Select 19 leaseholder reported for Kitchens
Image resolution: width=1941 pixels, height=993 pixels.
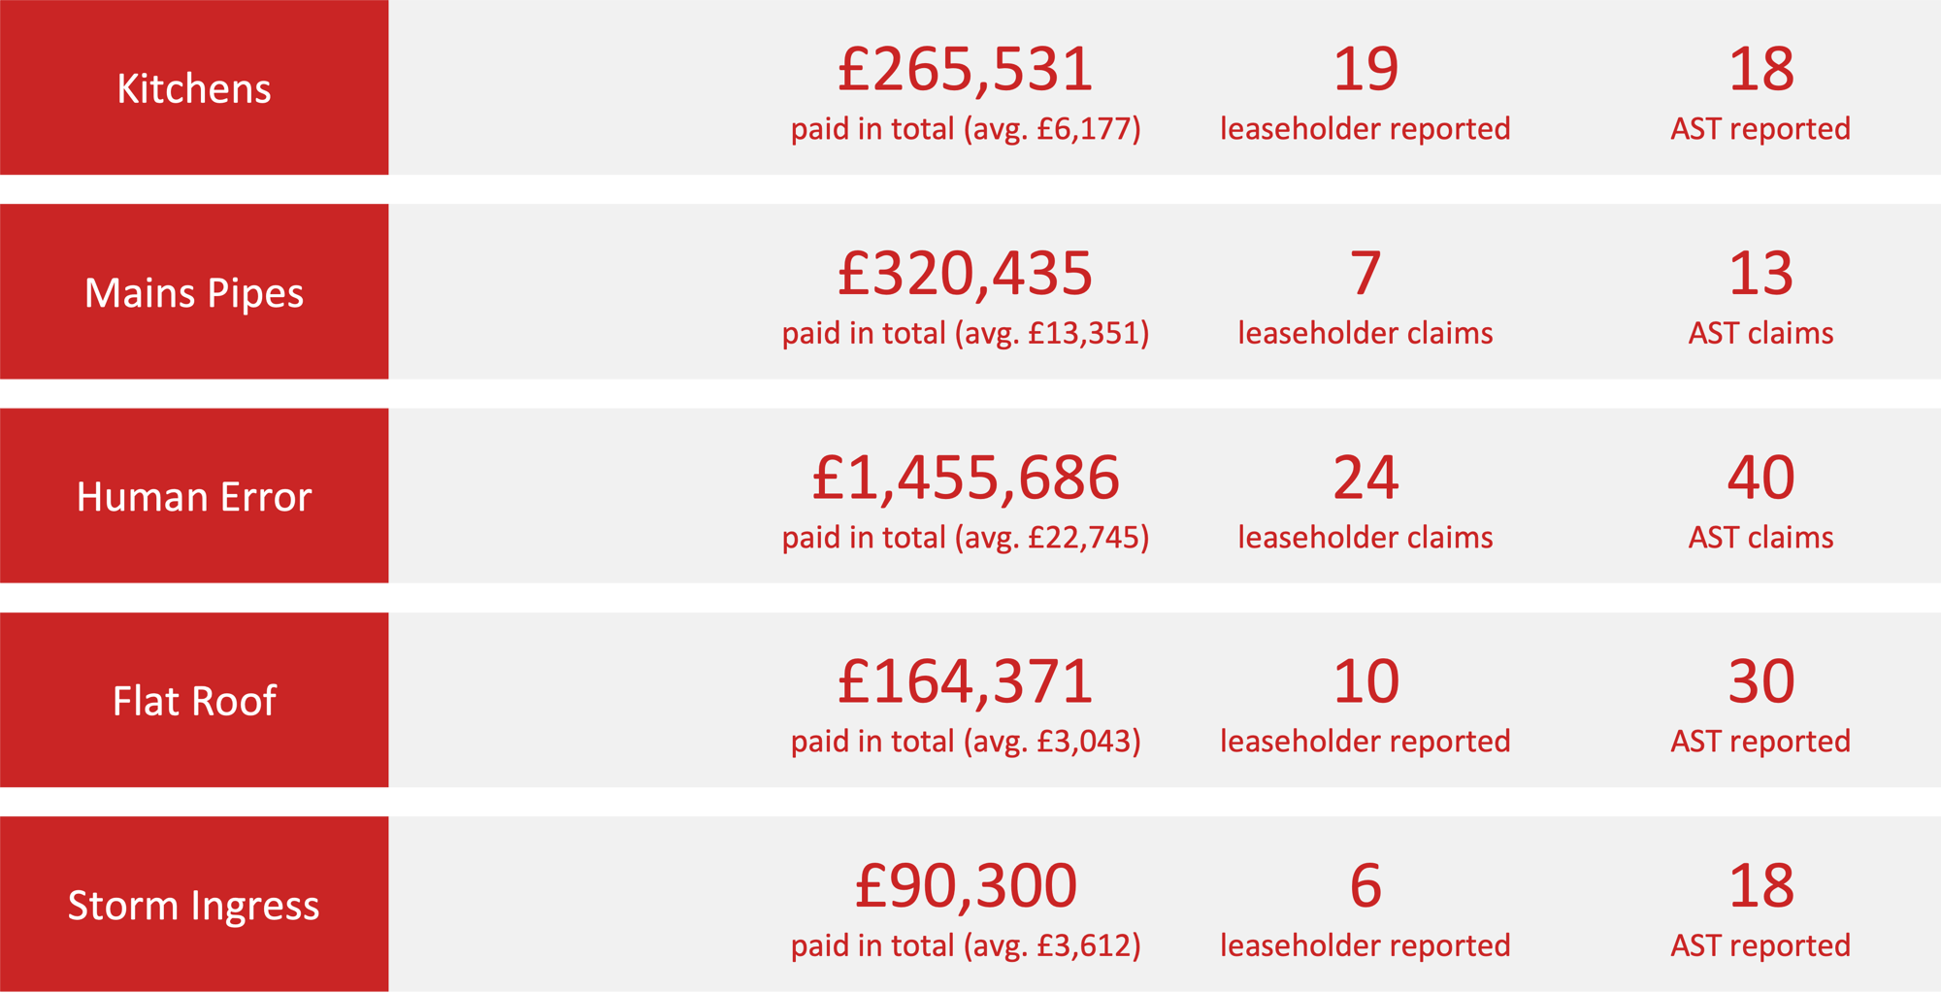[1365, 92]
